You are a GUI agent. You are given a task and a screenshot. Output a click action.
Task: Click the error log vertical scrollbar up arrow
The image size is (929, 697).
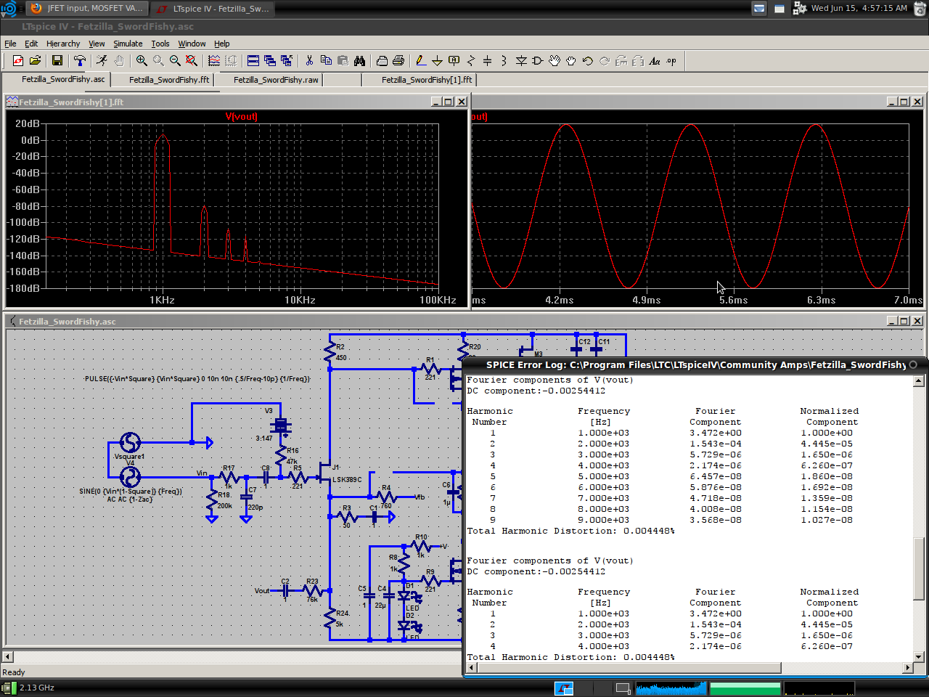[x=918, y=380]
